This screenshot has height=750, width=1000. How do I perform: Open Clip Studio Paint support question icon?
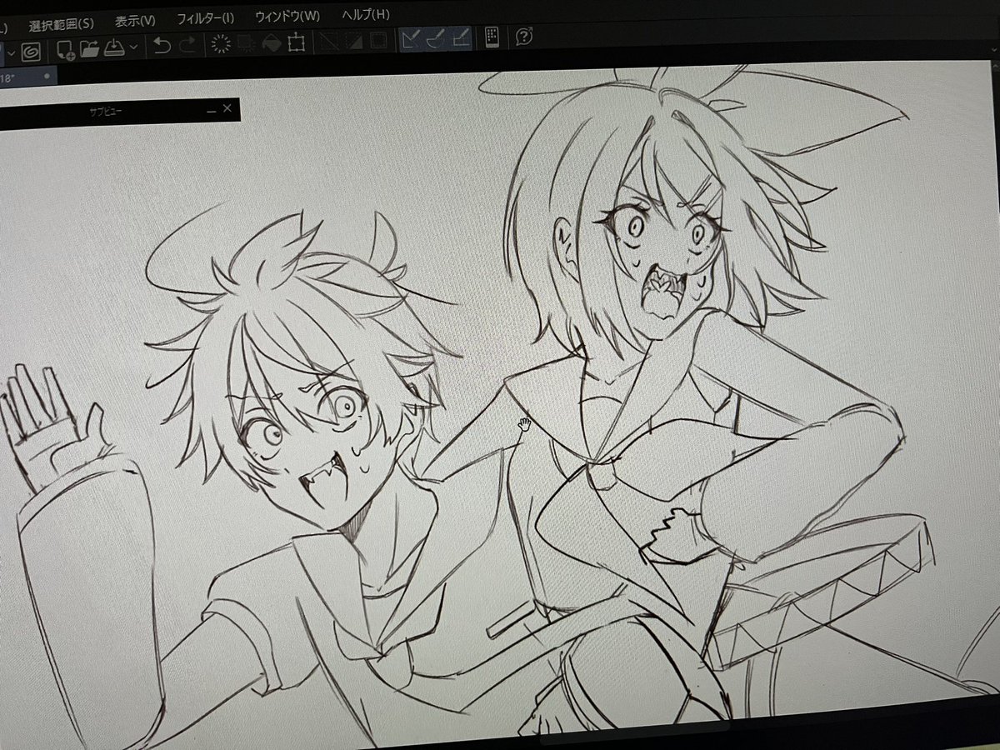point(525,35)
